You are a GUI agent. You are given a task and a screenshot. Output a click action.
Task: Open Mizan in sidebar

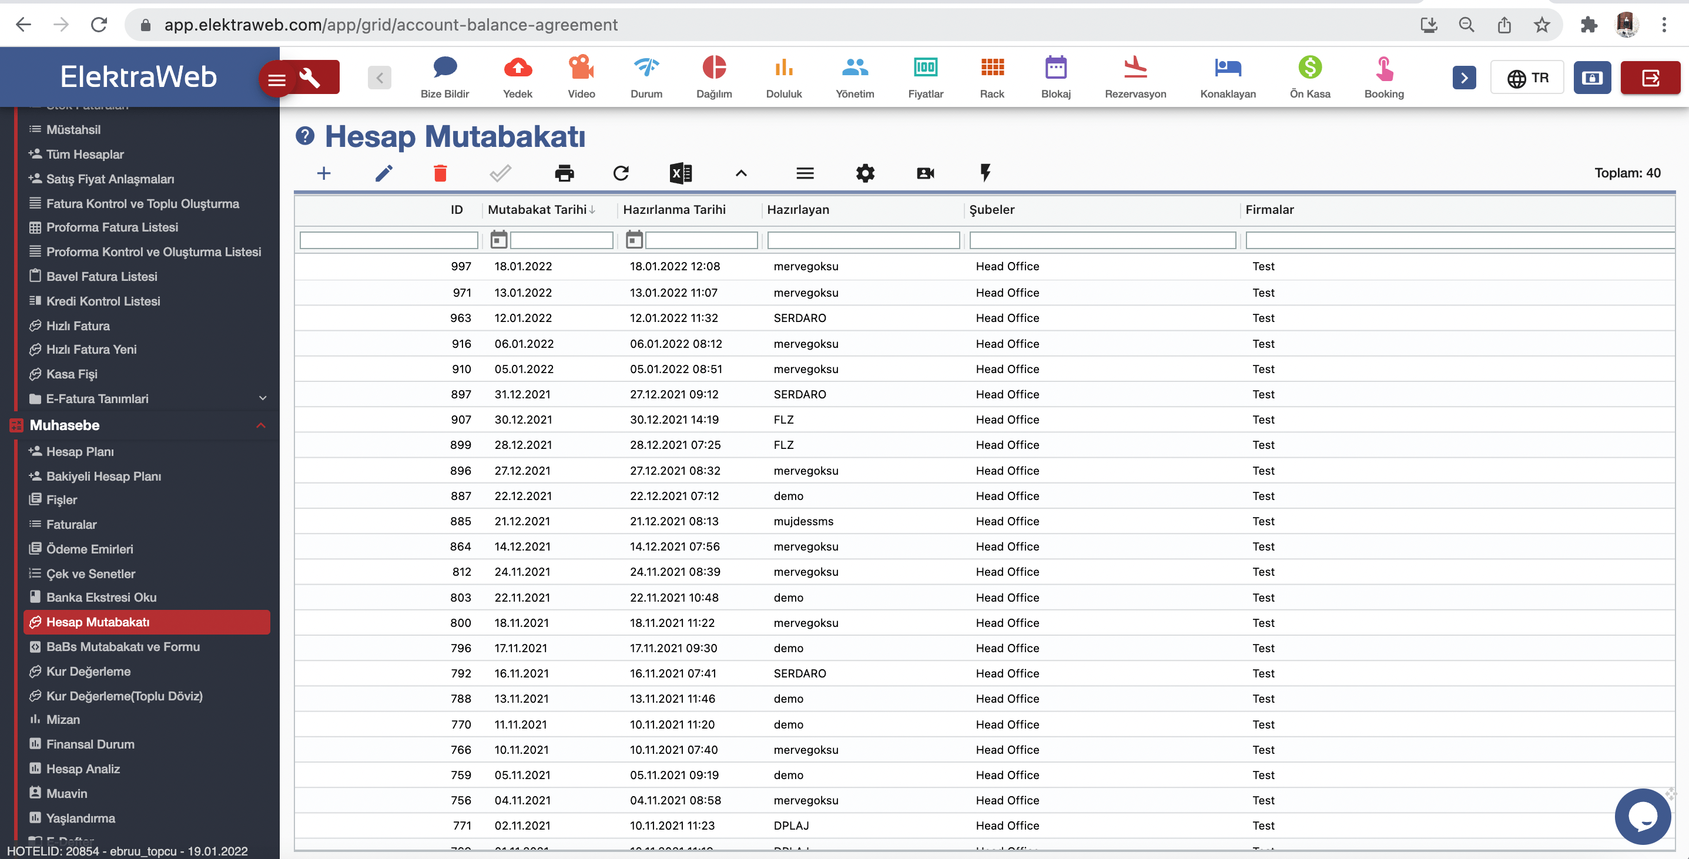tap(62, 719)
